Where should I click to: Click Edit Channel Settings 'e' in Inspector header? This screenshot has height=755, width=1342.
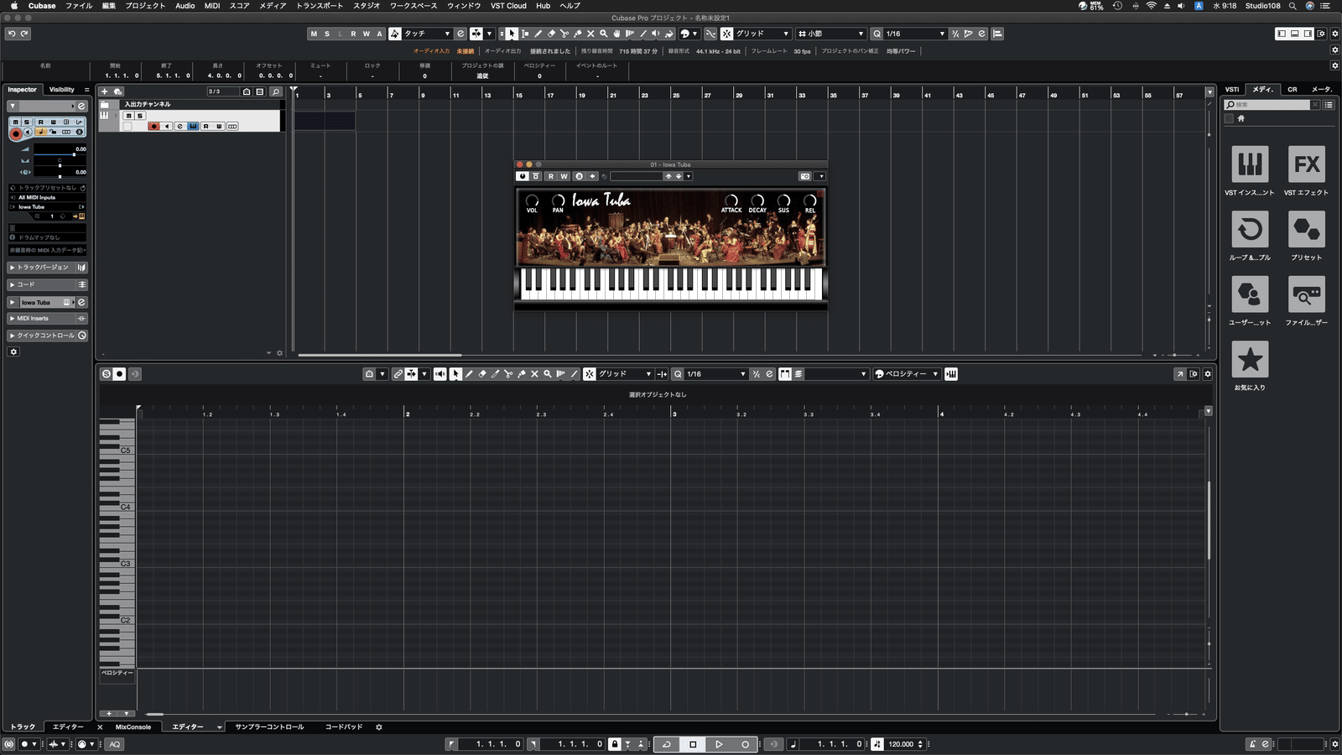tap(81, 107)
